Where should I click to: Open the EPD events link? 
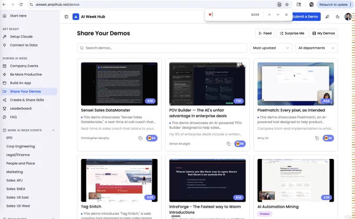(x=9, y=138)
